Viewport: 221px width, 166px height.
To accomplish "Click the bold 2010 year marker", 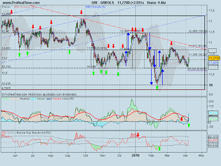I will [x=135, y=156].
